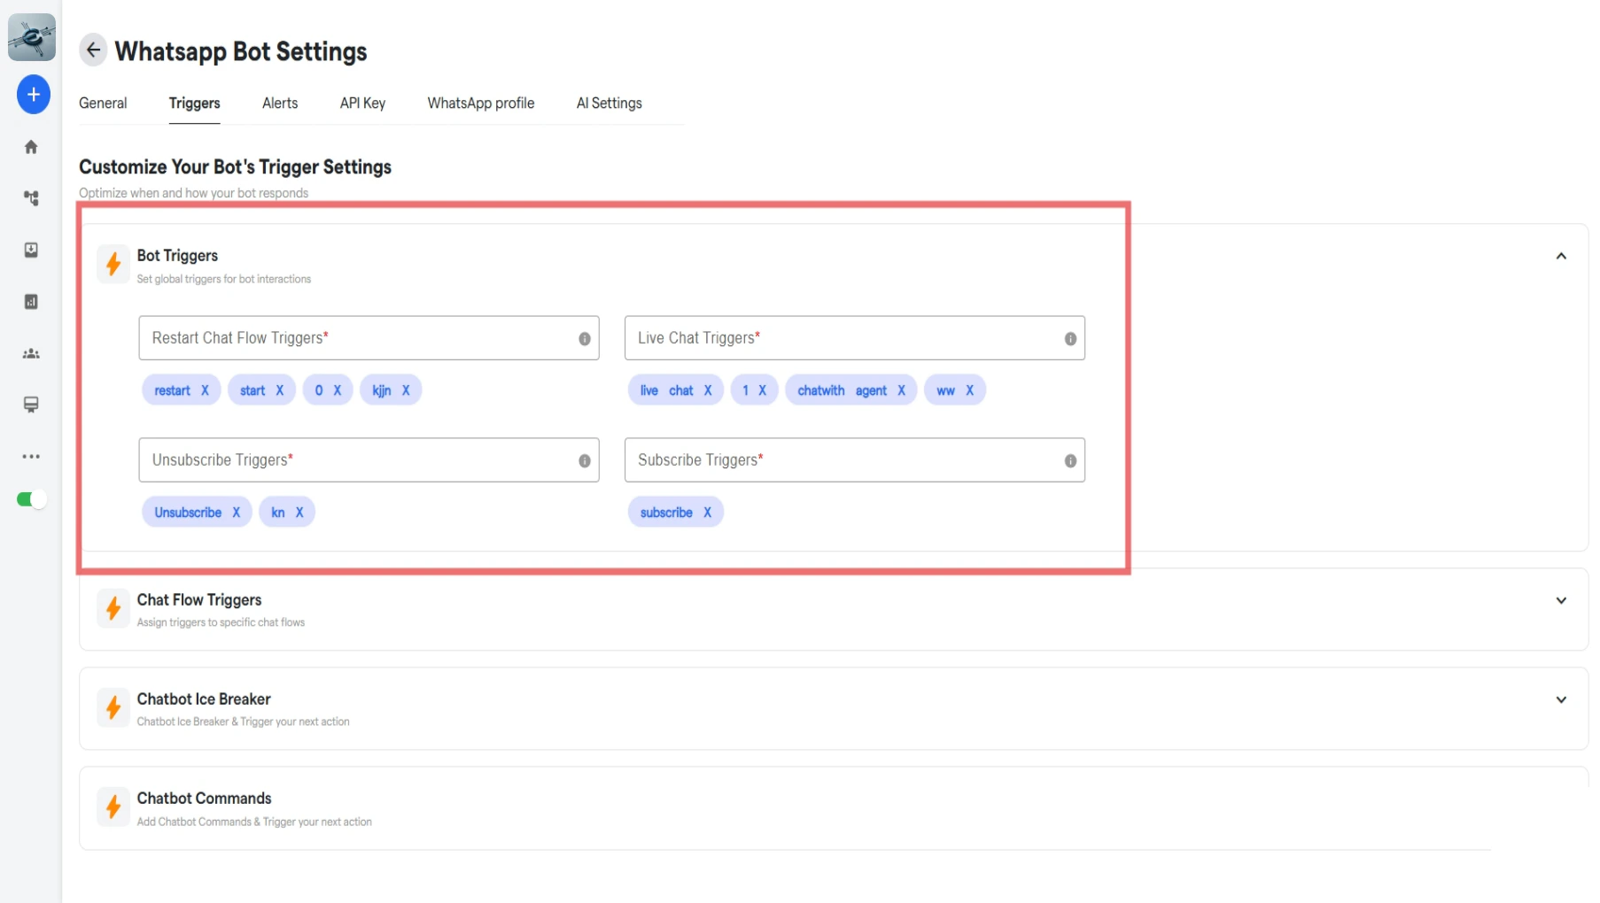
Task: Click the Bot Triggers lightning icon
Action: pyautogui.click(x=113, y=264)
